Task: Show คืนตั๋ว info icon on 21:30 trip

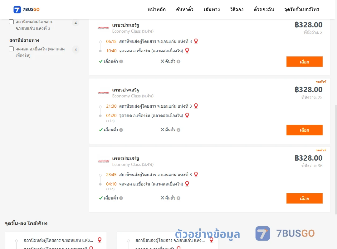Action: tap(178, 130)
